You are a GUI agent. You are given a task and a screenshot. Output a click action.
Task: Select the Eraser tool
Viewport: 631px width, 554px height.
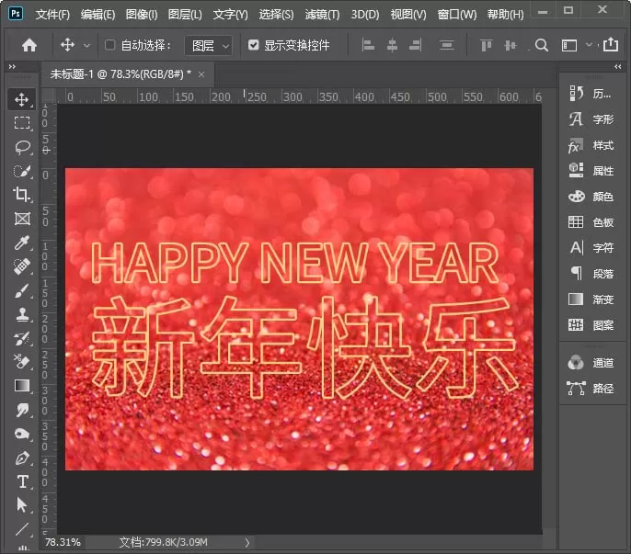22,362
